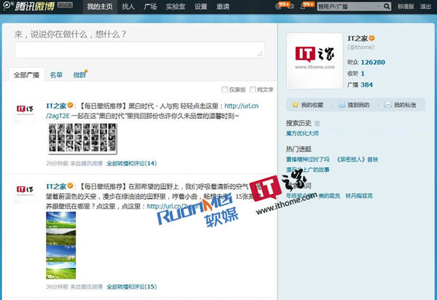Open 全部转播和评论(15)
The image size is (437, 300).
click(x=132, y=286)
